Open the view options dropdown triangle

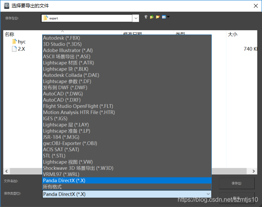(168, 17)
